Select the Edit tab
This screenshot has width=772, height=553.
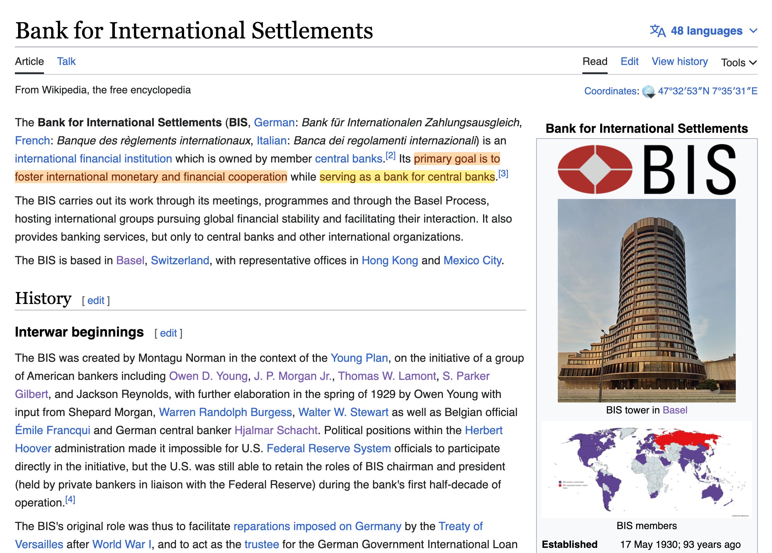click(629, 61)
